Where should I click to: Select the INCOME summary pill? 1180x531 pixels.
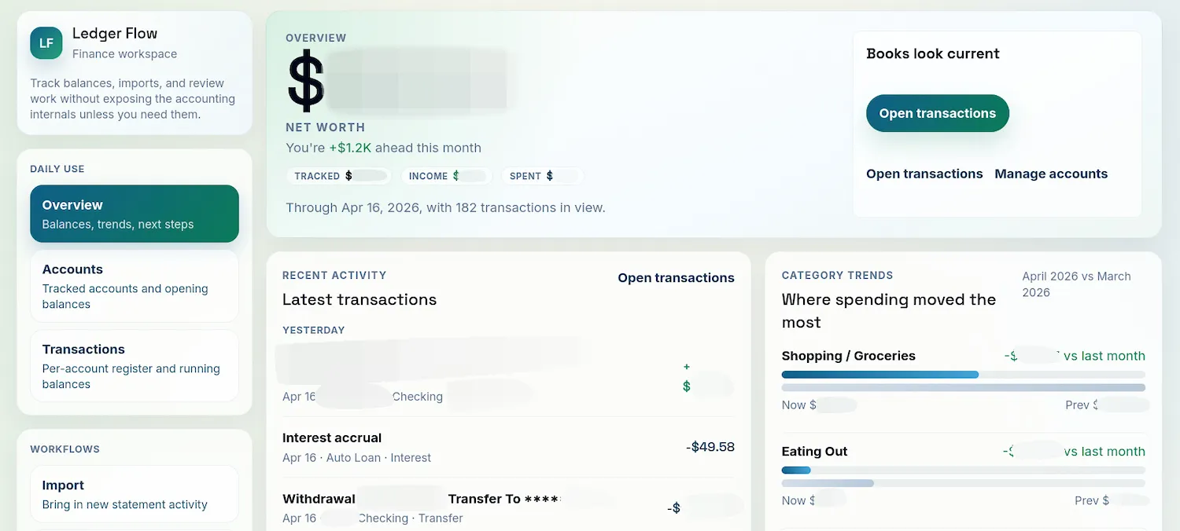click(447, 175)
